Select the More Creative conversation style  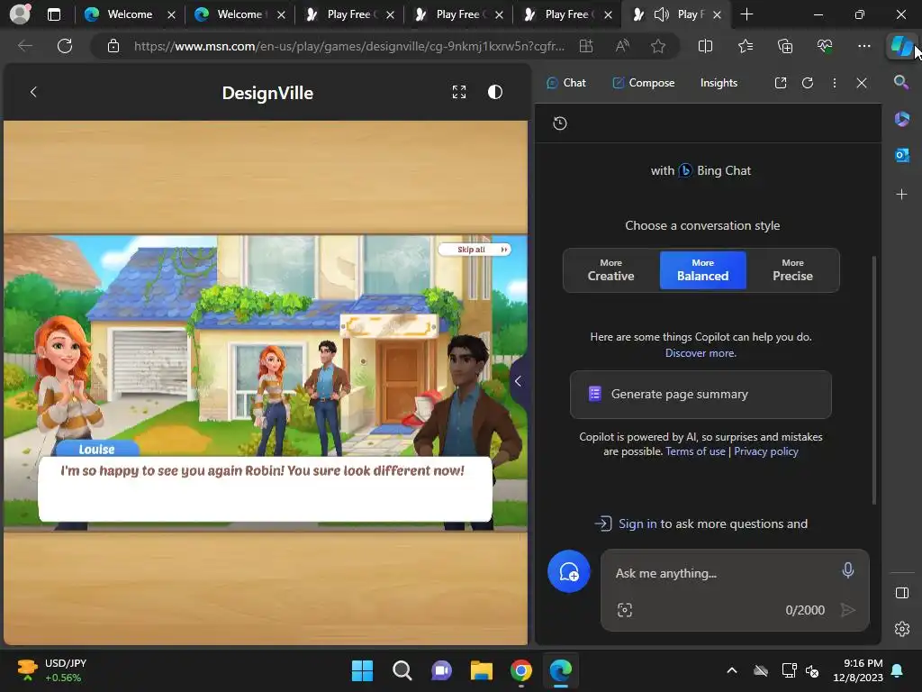tap(611, 270)
